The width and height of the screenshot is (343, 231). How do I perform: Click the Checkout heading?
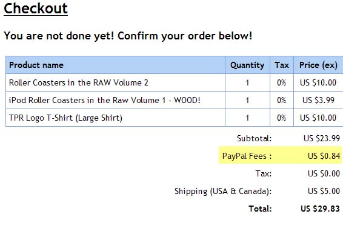pos(36,8)
